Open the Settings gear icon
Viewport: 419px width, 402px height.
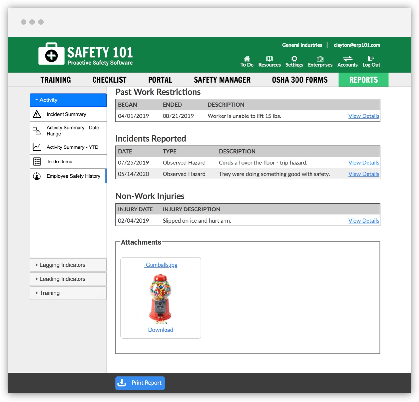[x=294, y=59]
